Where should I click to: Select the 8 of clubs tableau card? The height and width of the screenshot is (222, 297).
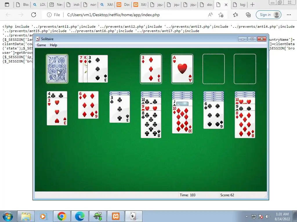pyautogui.click(x=151, y=124)
